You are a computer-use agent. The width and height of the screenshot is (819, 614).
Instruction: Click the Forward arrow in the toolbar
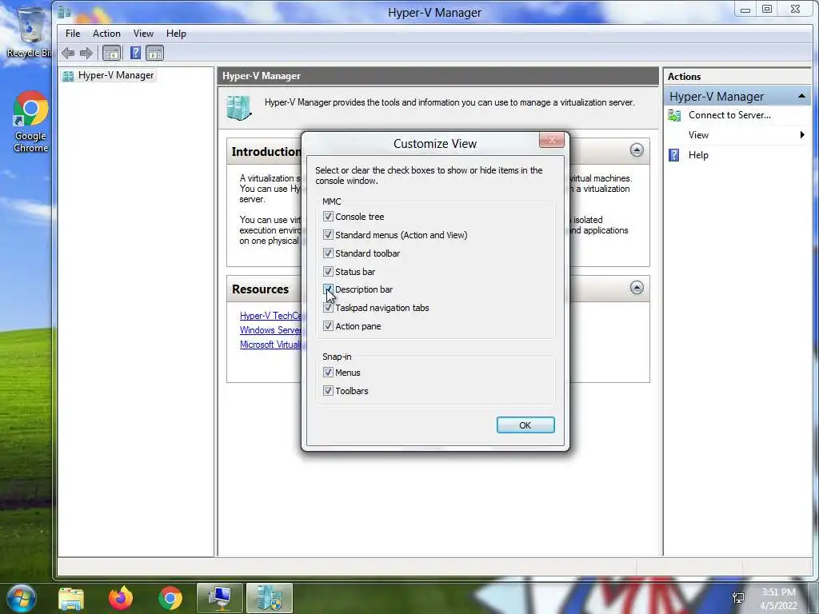(x=86, y=53)
